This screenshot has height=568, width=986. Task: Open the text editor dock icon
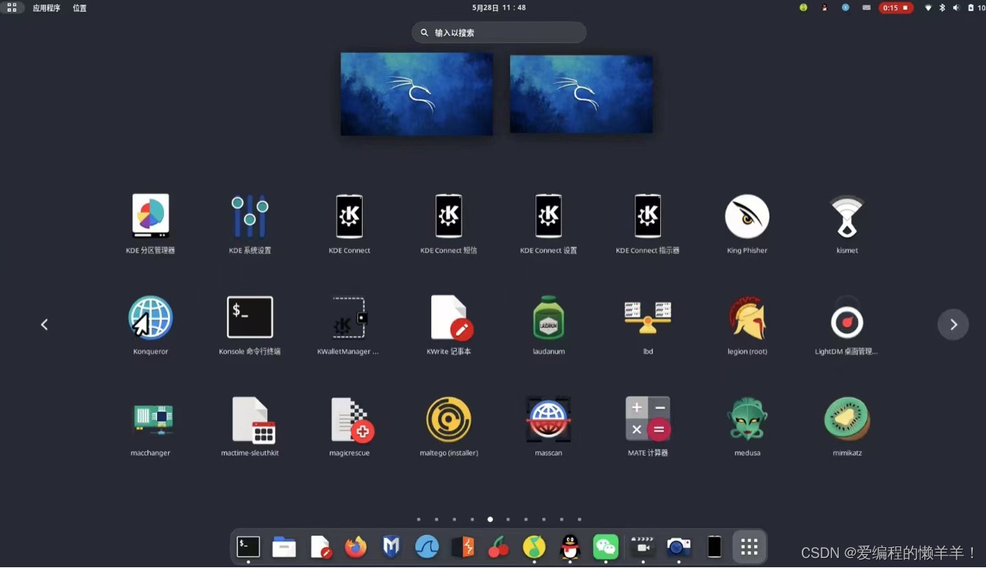tap(320, 546)
